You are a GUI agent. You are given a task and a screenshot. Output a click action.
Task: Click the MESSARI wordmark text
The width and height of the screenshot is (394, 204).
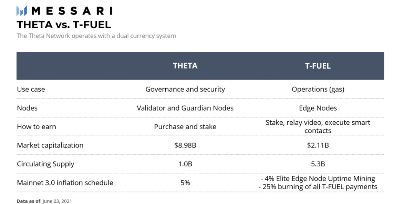[x=72, y=11]
